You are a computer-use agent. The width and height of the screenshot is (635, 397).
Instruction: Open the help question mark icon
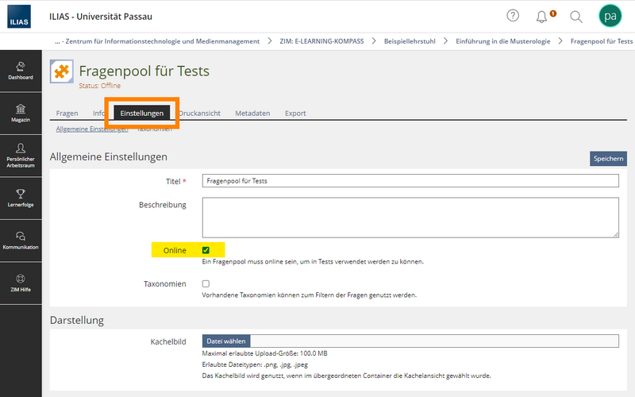pyautogui.click(x=513, y=16)
